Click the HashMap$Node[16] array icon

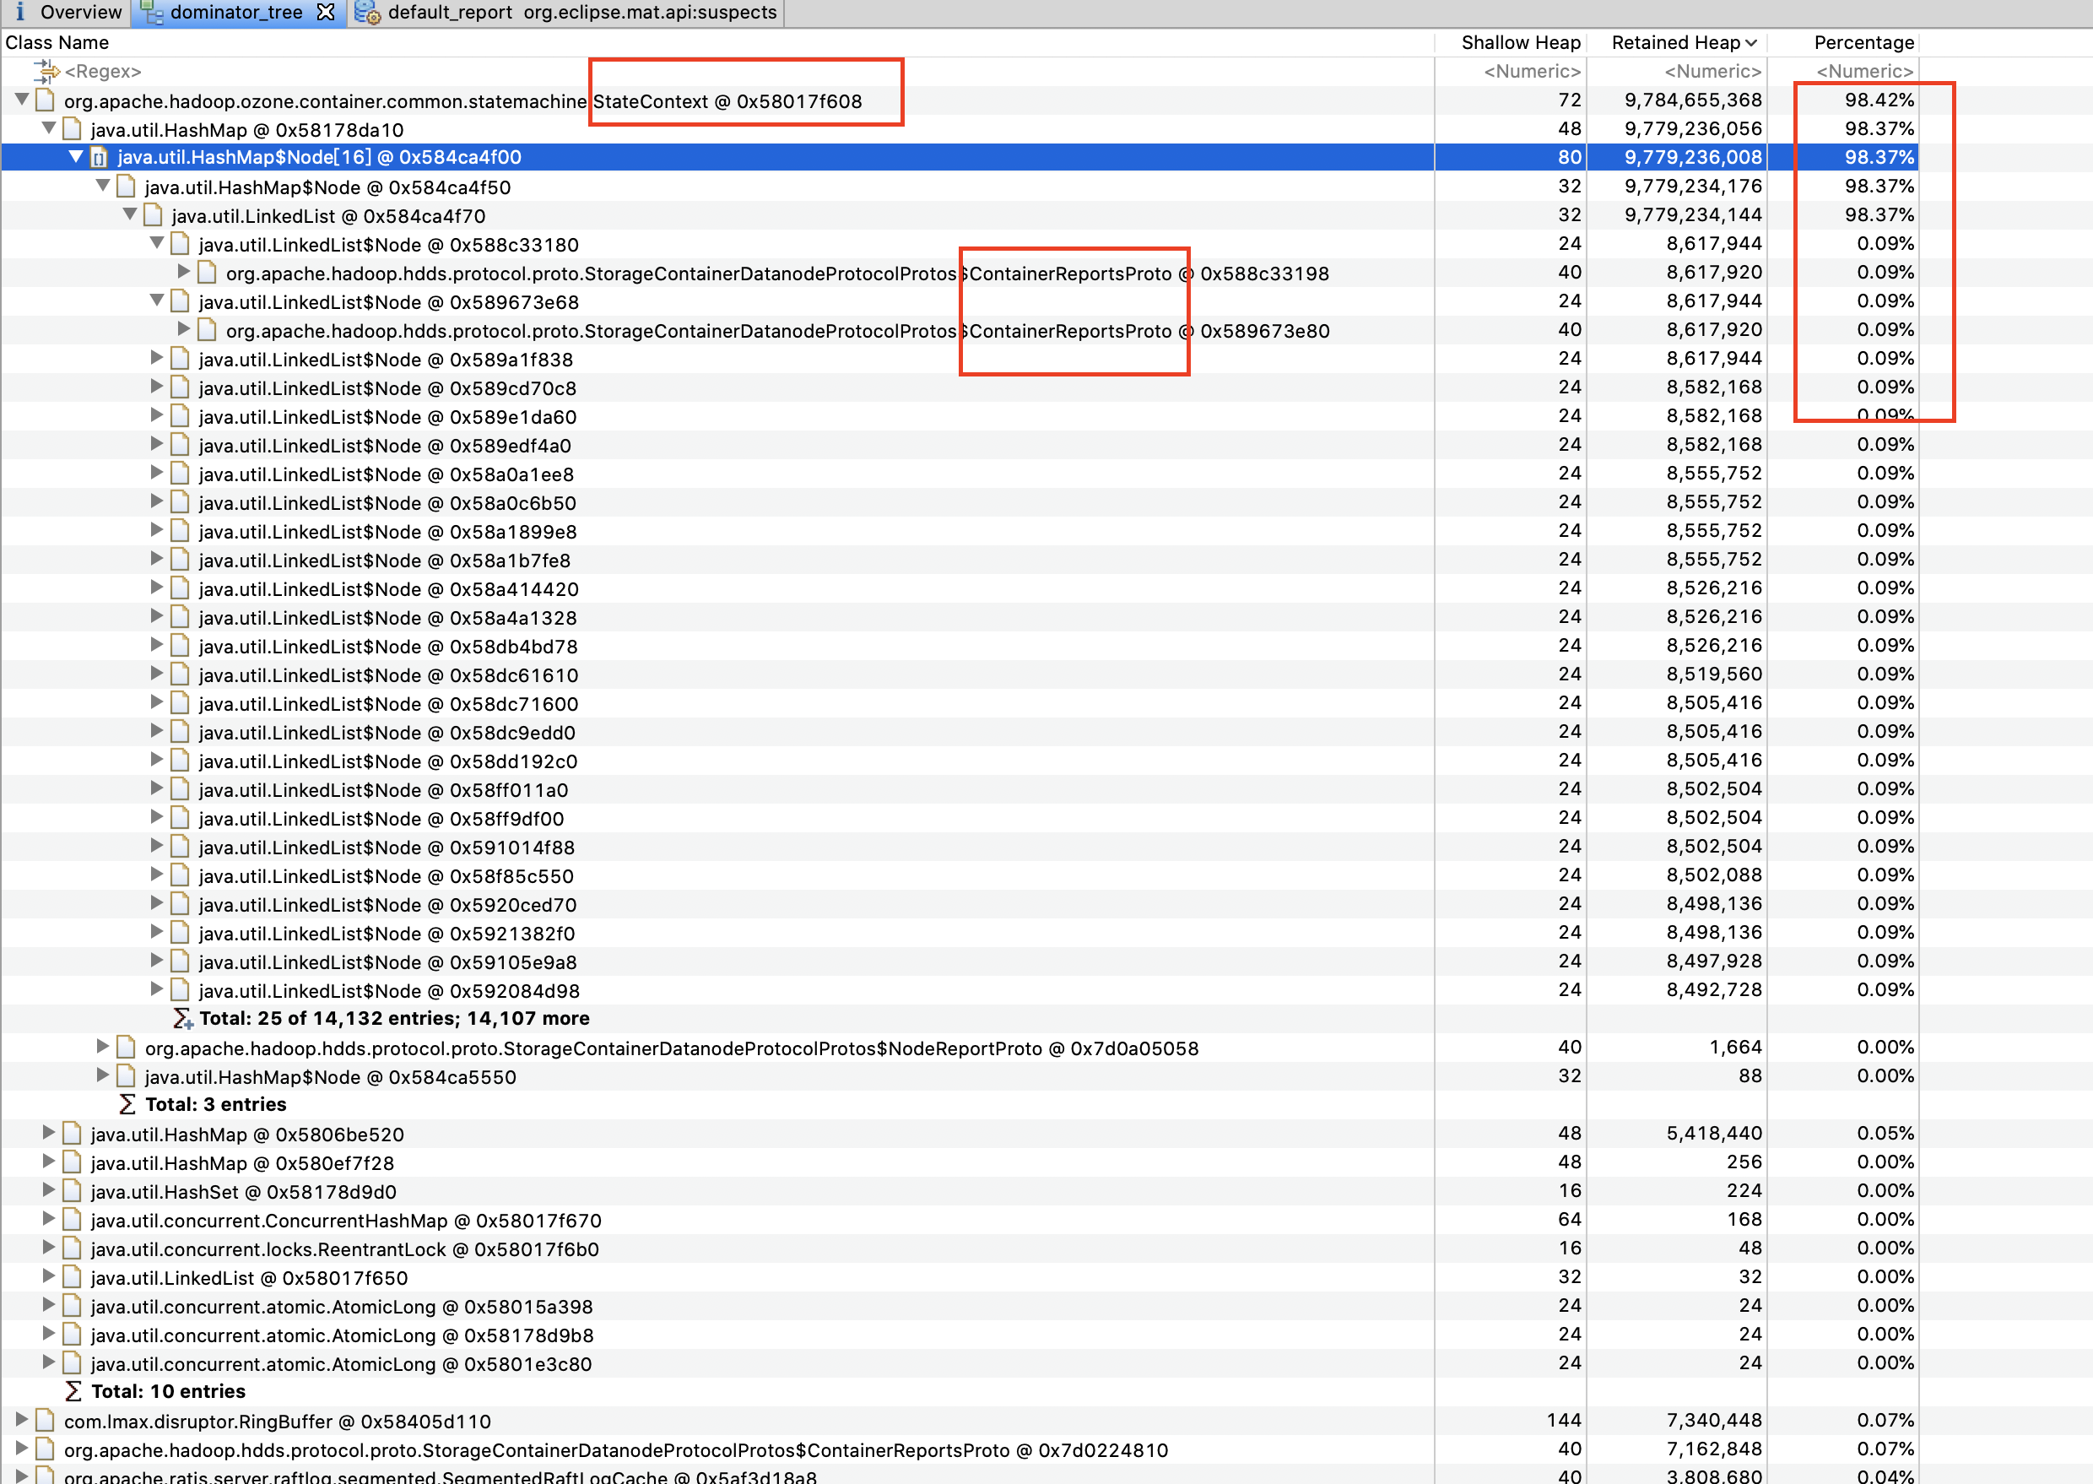coord(100,157)
